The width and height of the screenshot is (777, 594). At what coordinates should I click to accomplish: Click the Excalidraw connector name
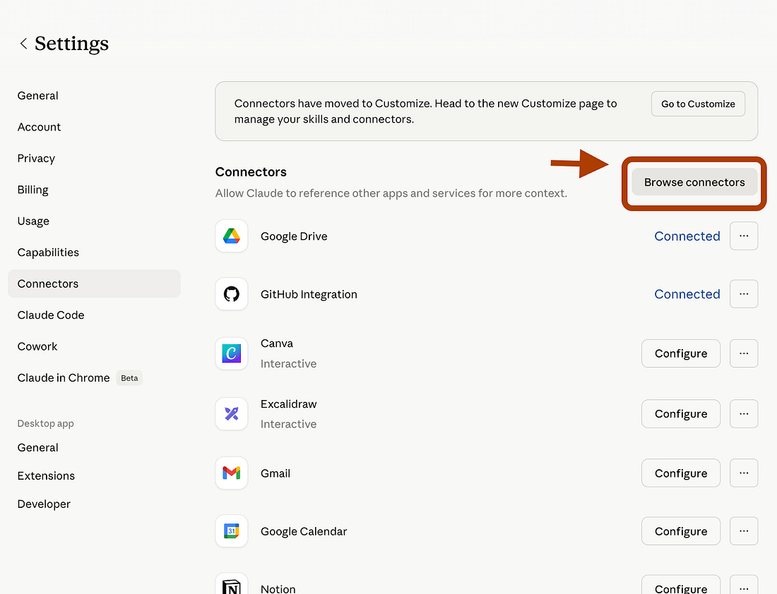[288, 404]
